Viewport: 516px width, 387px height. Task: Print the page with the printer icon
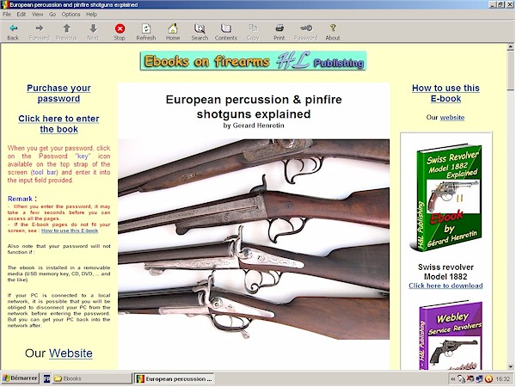click(x=279, y=28)
